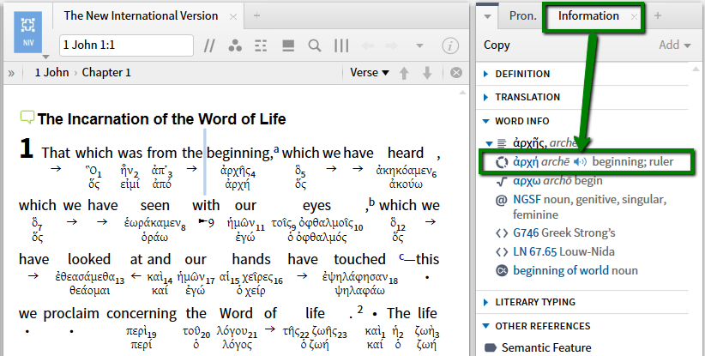Jump to previous verse with up arrow
The width and height of the screenshot is (705, 356).
tap(404, 73)
